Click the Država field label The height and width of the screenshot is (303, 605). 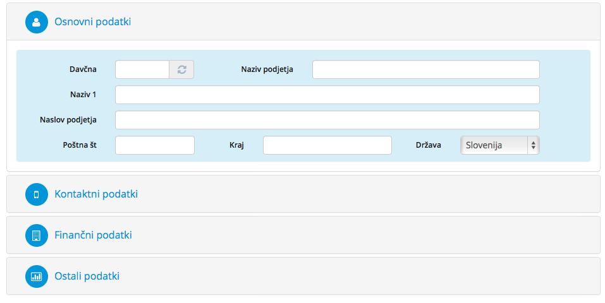pos(428,145)
